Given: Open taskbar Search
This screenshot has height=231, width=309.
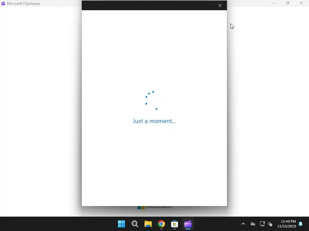Looking at the screenshot, I should 135,224.
